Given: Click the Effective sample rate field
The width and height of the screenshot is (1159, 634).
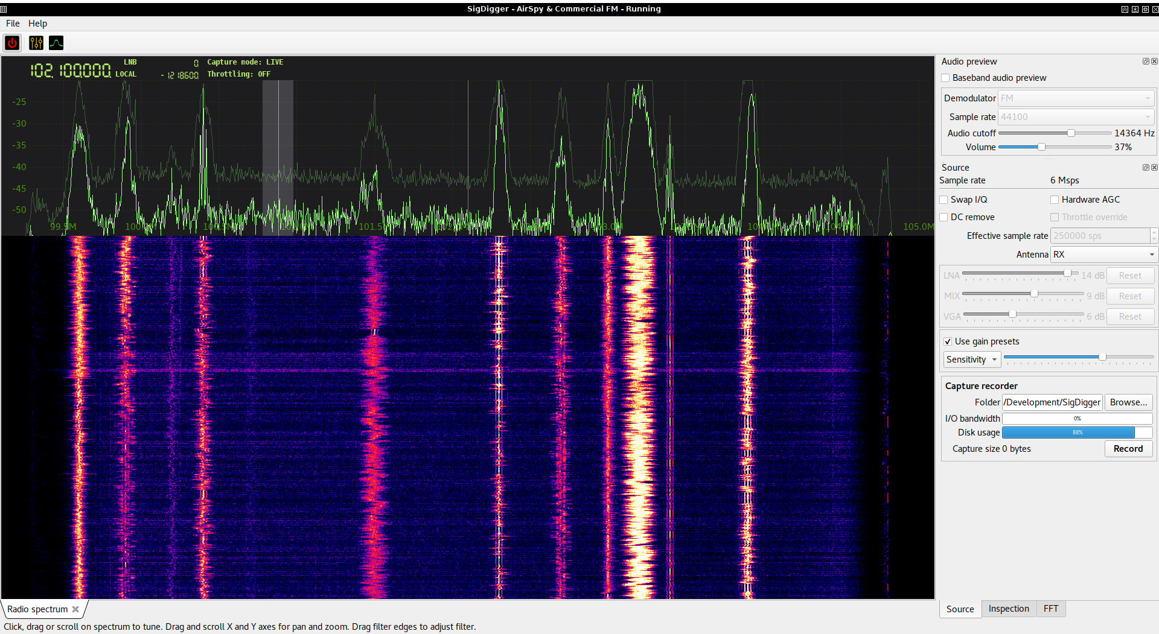Looking at the screenshot, I should (1100, 236).
